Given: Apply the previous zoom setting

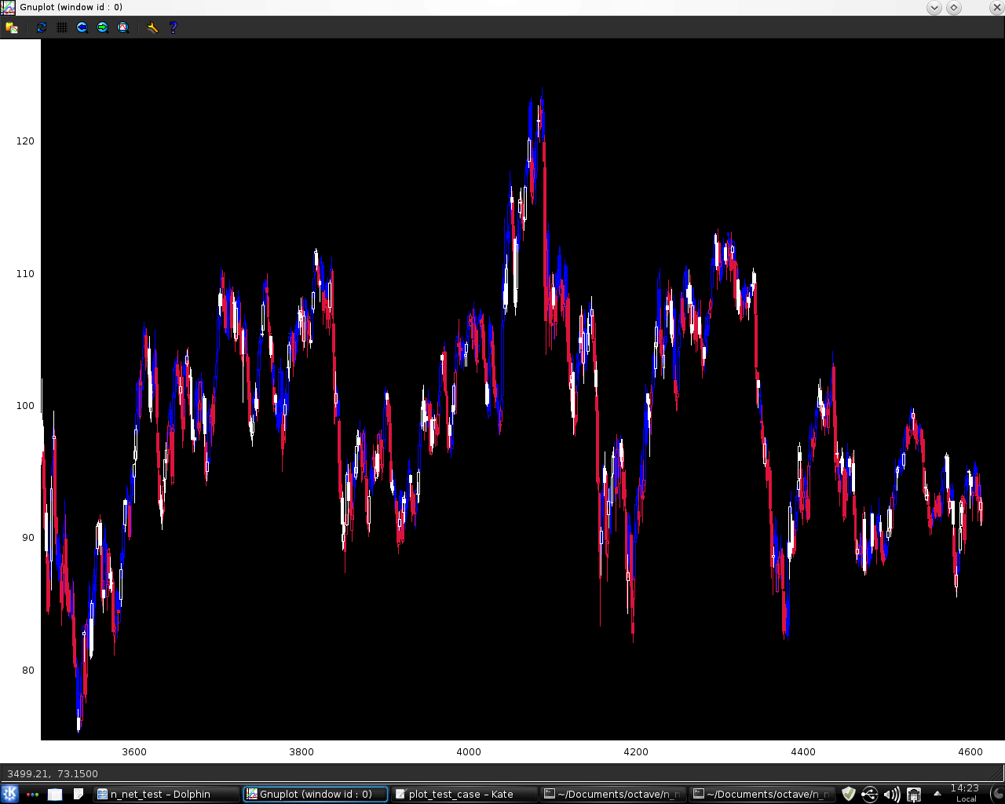Looking at the screenshot, I should [82, 27].
